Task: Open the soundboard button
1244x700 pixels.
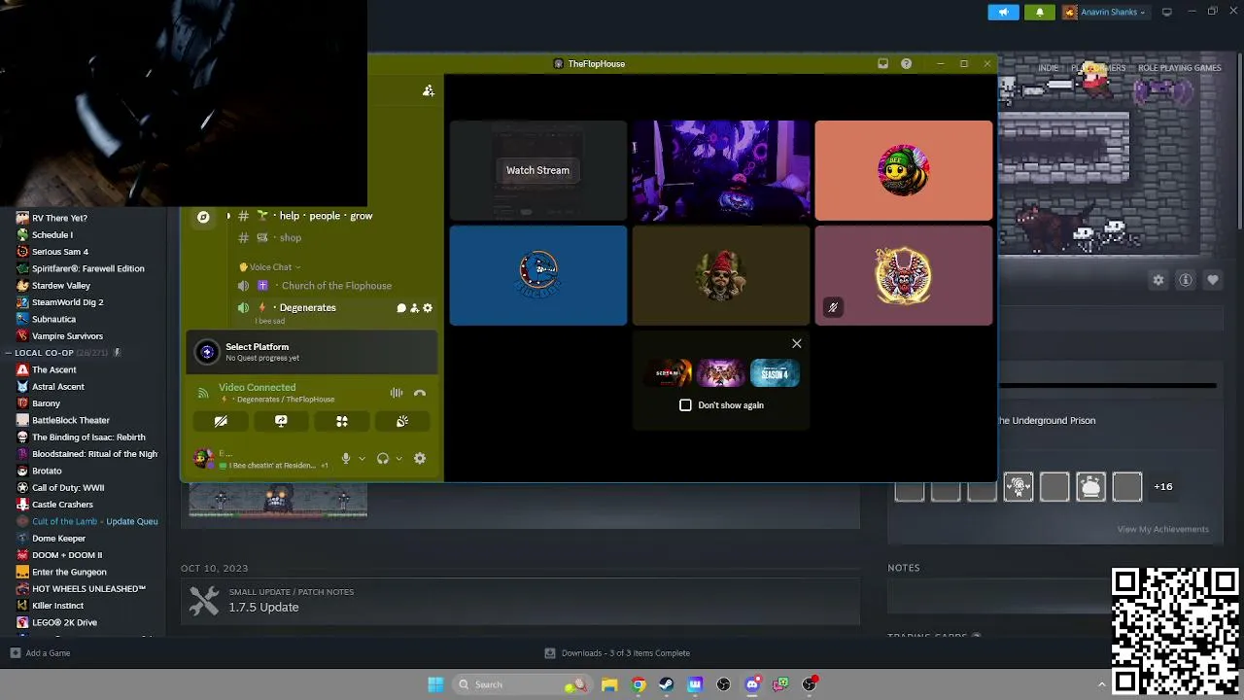Action: click(x=402, y=421)
